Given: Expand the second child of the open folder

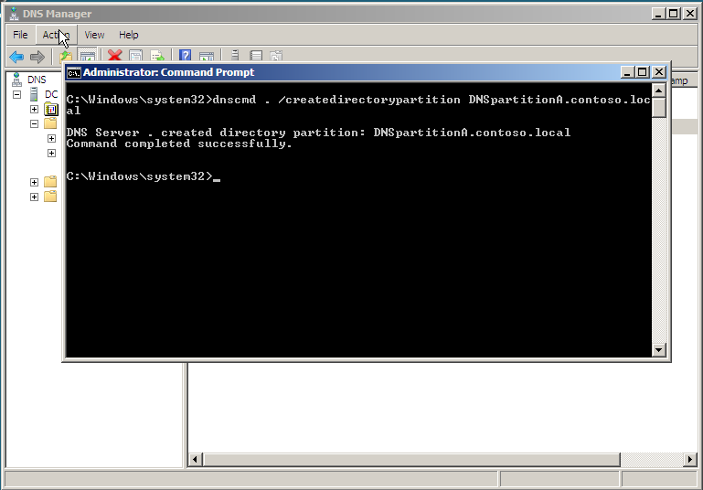Looking at the screenshot, I should (x=51, y=154).
